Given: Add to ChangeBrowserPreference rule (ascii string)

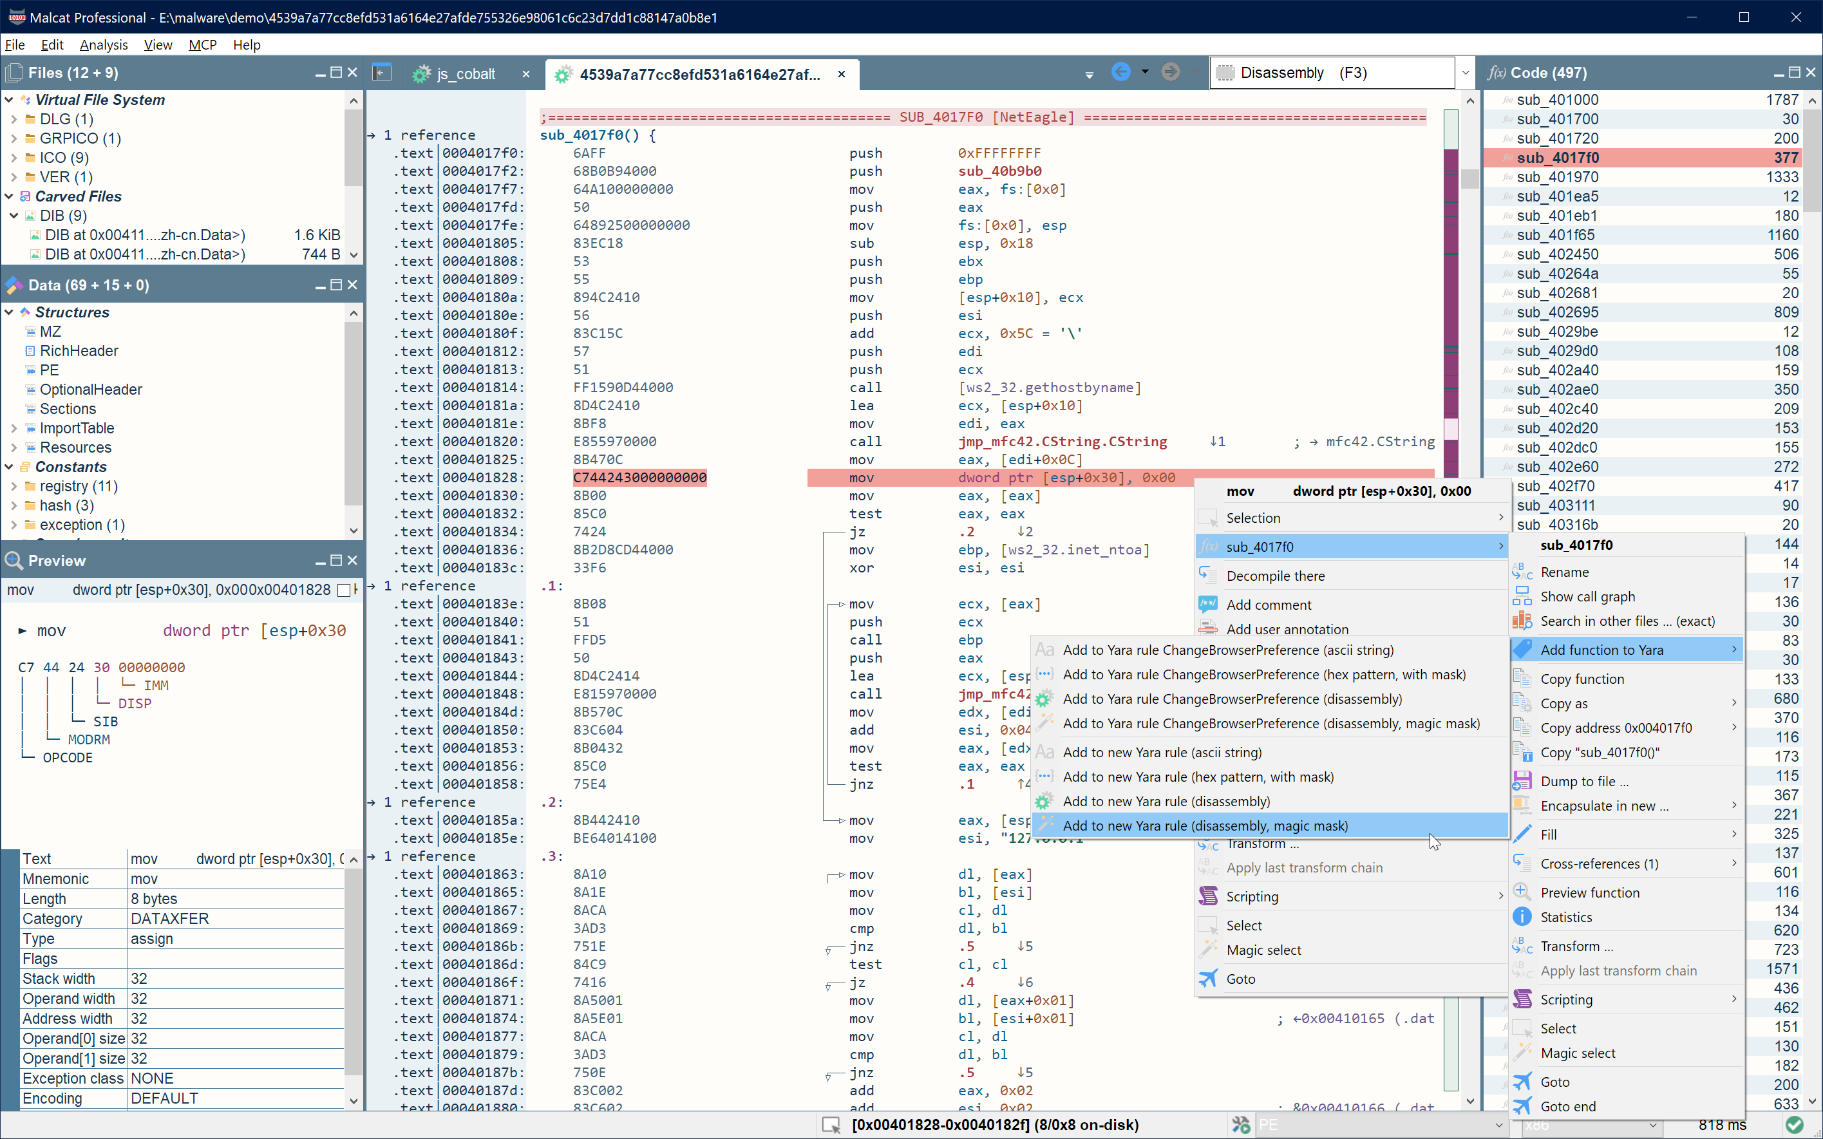Looking at the screenshot, I should click(x=1270, y=650).
